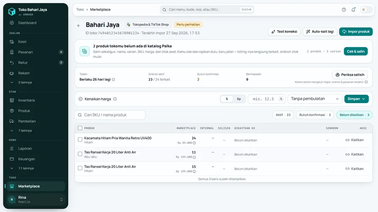The height and width of the screenshot is (212, 378).
Task: Focus Cari SKU / nama produk field
Action: [x=110, y=115]
